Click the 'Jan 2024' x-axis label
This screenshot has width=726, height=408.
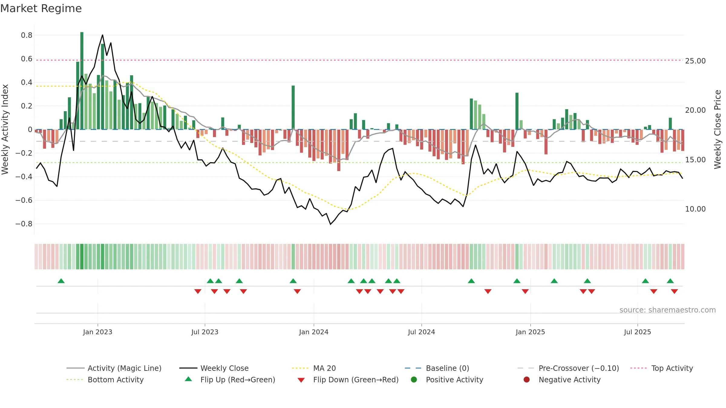[x=314, y=332]
